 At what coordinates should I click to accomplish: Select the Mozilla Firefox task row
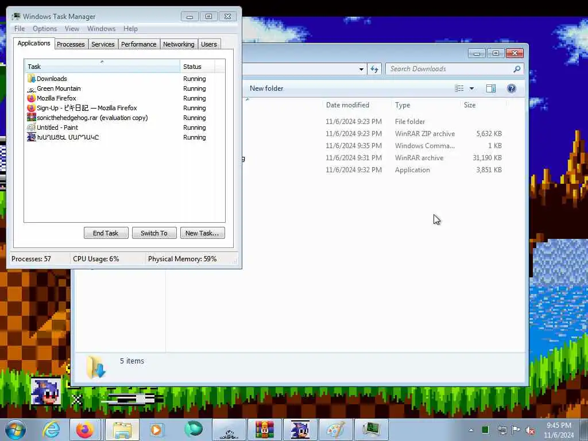coord(125,98)
